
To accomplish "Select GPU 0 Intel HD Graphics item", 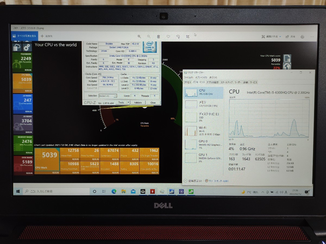I will coord(204,144).
